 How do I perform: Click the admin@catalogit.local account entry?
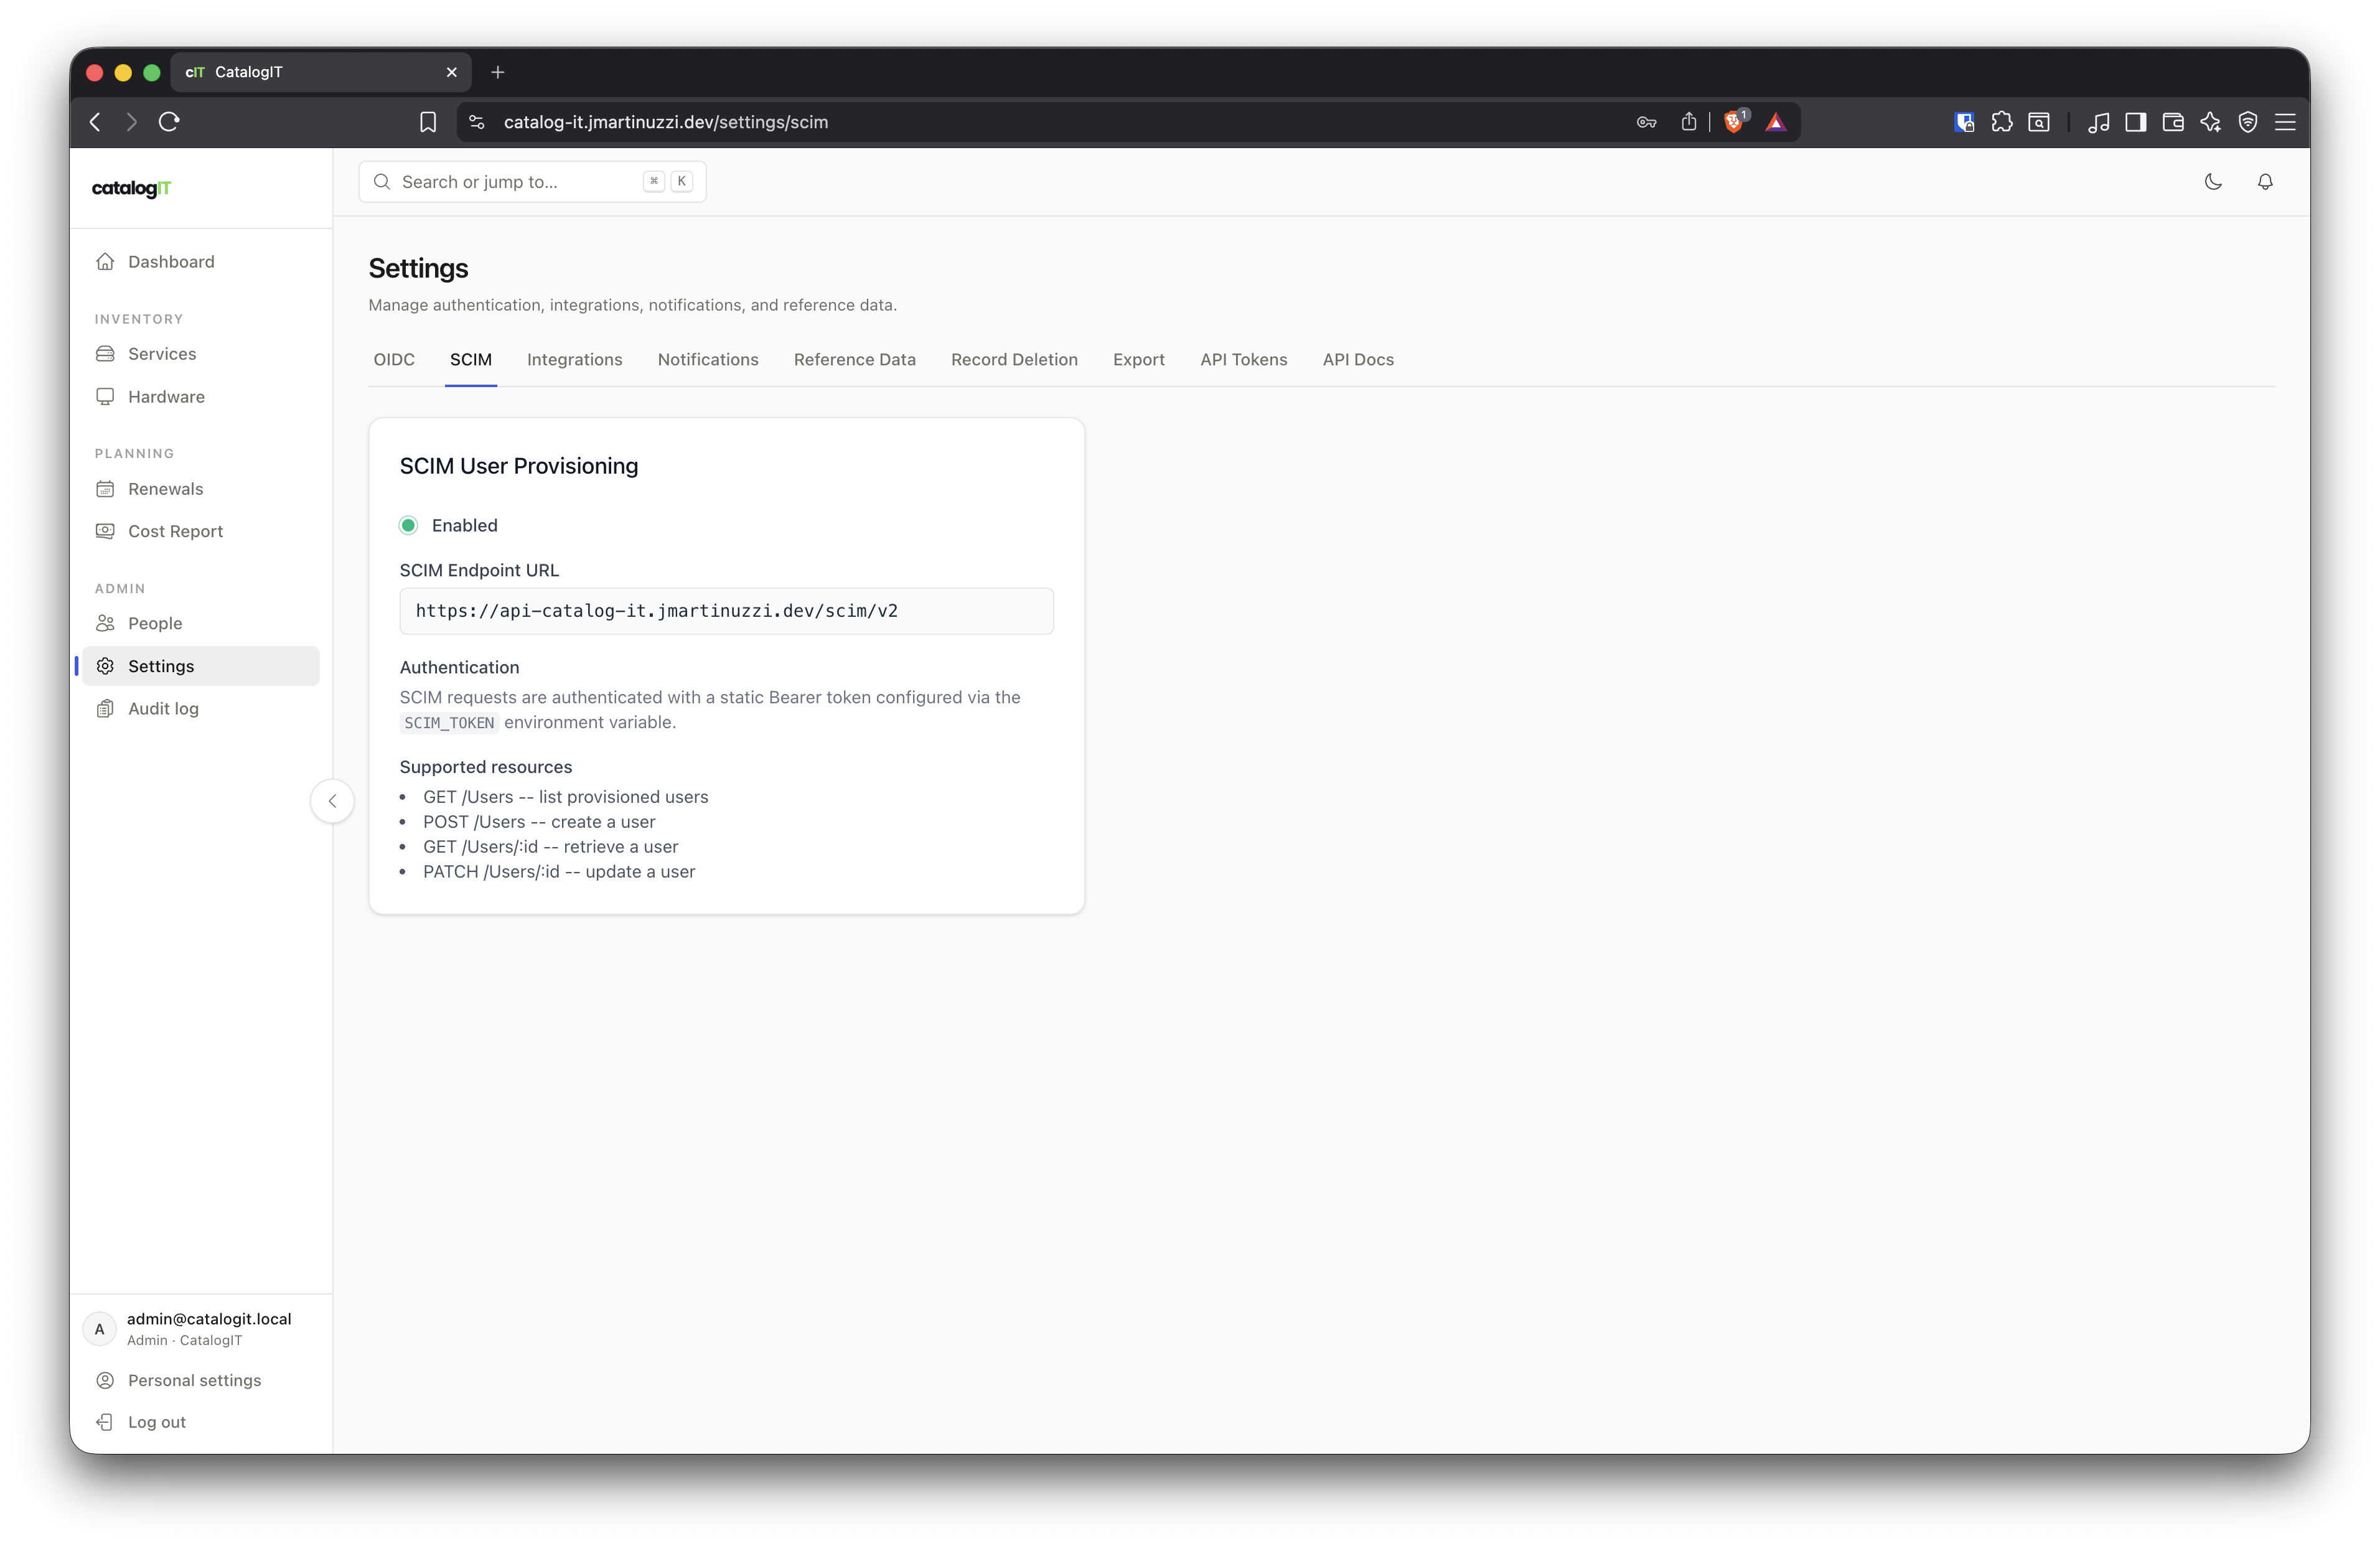coord(200,1329)
